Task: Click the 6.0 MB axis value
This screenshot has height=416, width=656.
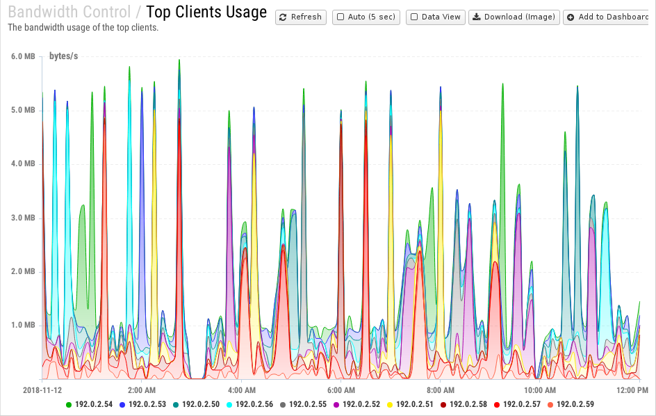Action: click(x=23, y=56)
